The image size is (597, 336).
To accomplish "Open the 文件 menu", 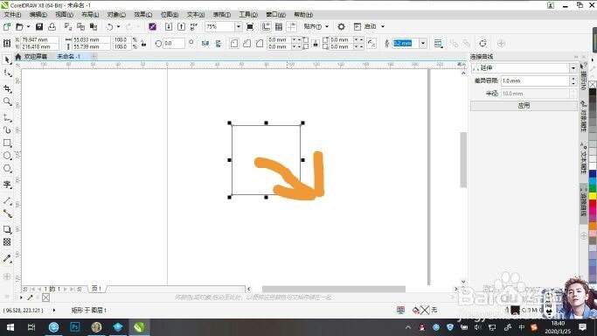I will (x=12, y=15).
